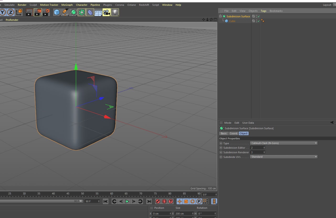Click the Size X 200 cm field

coord(184,214)
